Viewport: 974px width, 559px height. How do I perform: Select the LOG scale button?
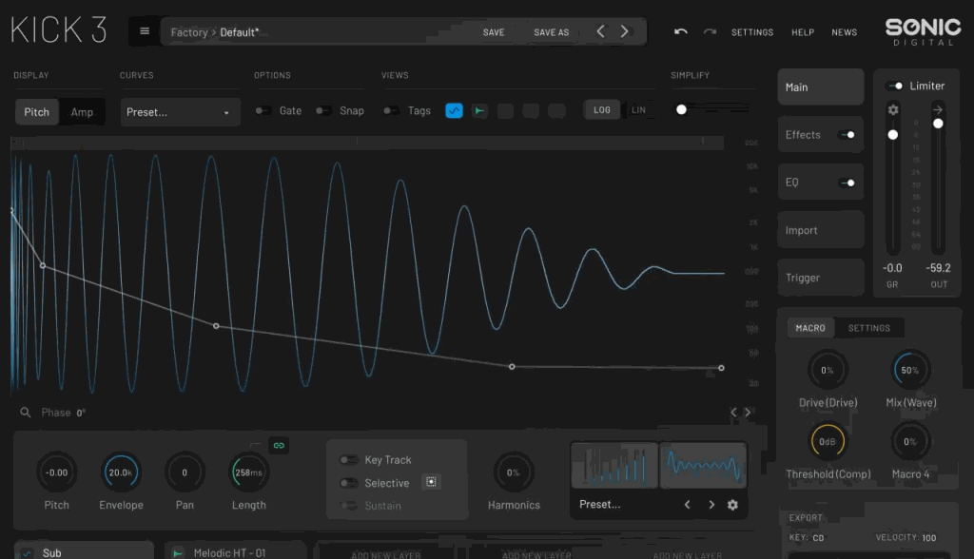[602, 110]
